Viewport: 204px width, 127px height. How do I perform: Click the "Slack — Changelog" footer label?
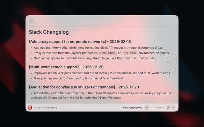pyautogui.click(x=46, y=108)
